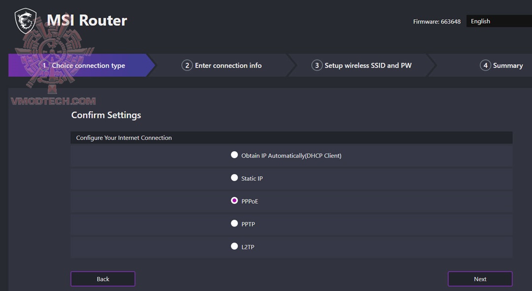Screen dimensions: 532x291
Task: Open Setup wireless SSID and PW step
Action: tap(368, 65)
